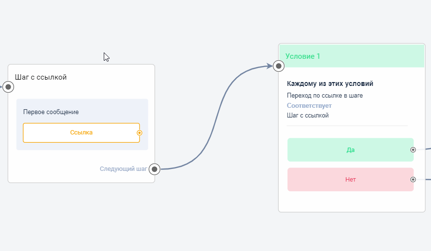
Task: Click the Каждому из этих условий heading
Action: click(330, 84)
